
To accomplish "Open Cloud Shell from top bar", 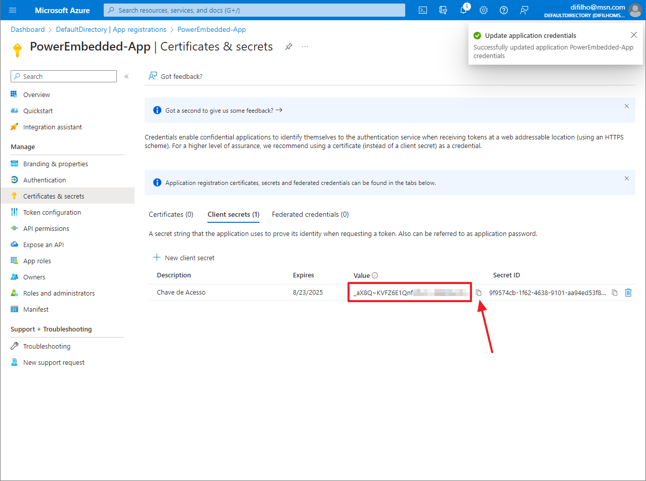I will [423, 10].
